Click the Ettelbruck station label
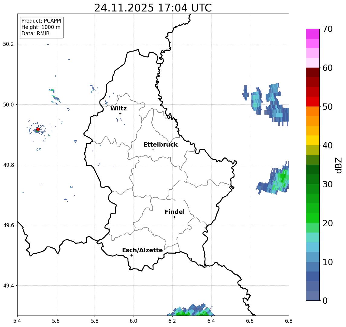This screenshot has width=346, height=327. [160, 144]
